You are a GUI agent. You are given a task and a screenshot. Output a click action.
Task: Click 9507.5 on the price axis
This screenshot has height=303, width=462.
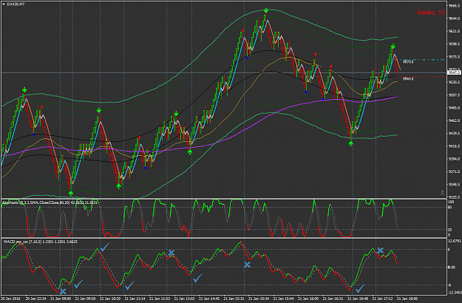[455, 95]
